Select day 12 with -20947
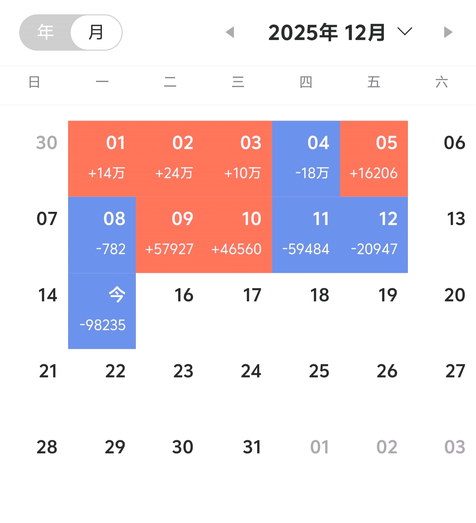Screen dimensions: 476x523 click(374, 235)
